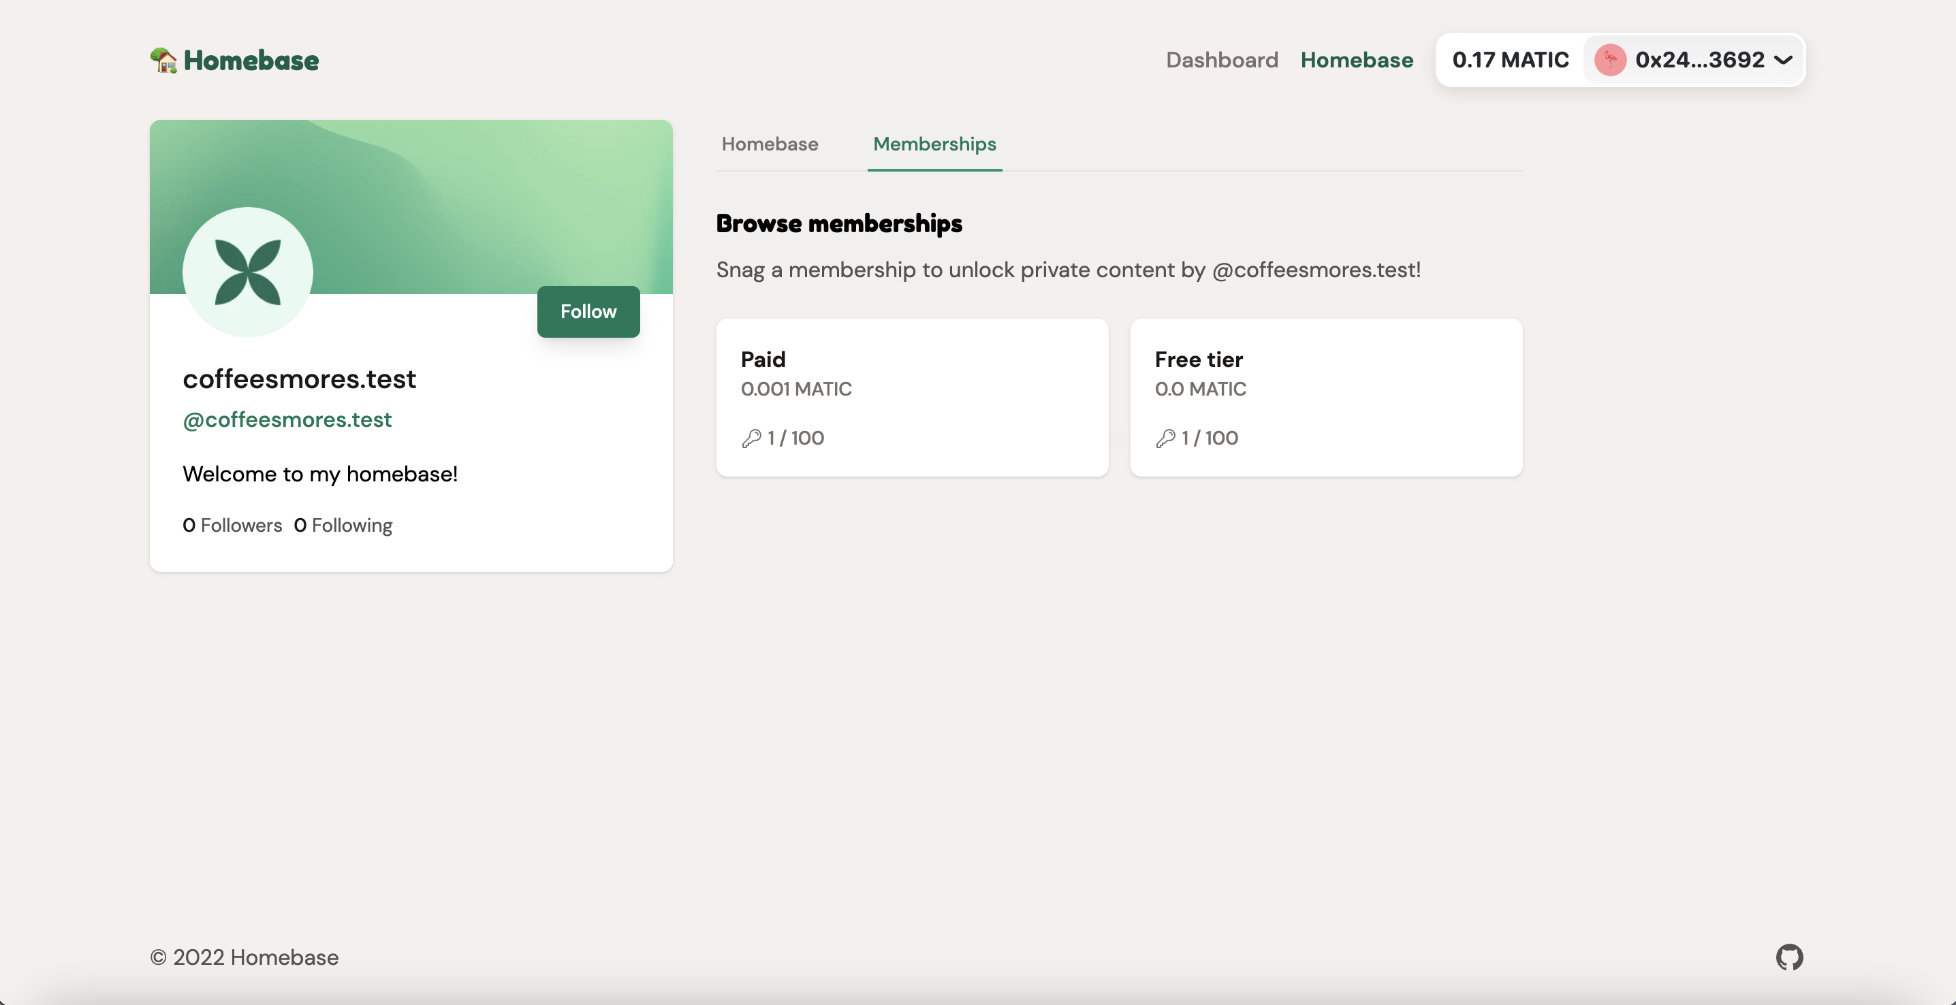The width and height of the screenshot is (1956, 1005).
Task: Open the Free tier membership card
Action: coord(1326,398)
